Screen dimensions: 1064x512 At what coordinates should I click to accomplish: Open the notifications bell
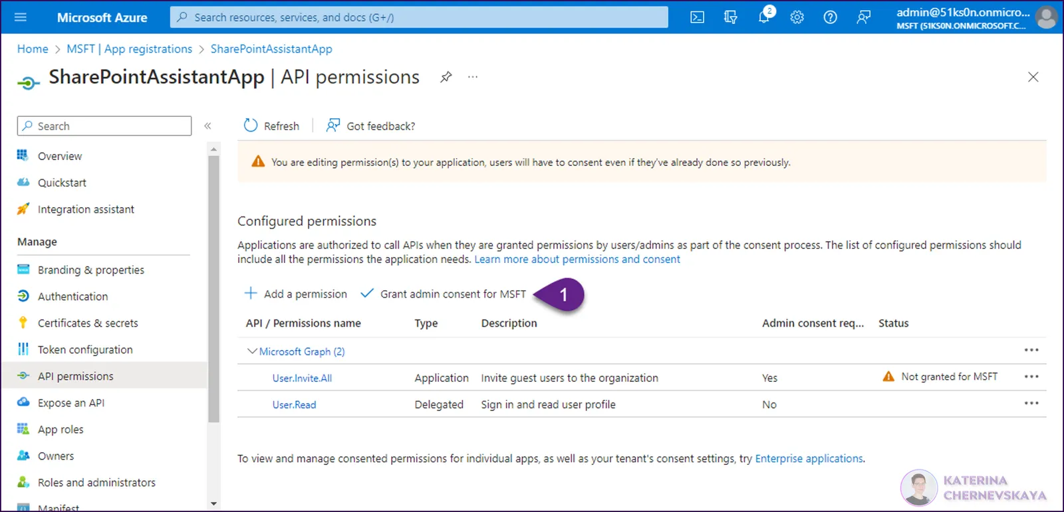coord(764,17)
